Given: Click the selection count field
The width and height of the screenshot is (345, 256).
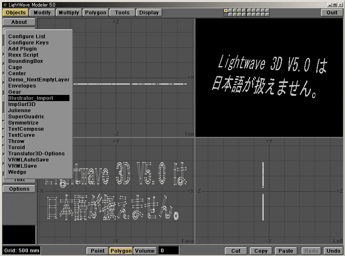Looking at the screenshot, I should pyautogui.click(x=169, y=251).
